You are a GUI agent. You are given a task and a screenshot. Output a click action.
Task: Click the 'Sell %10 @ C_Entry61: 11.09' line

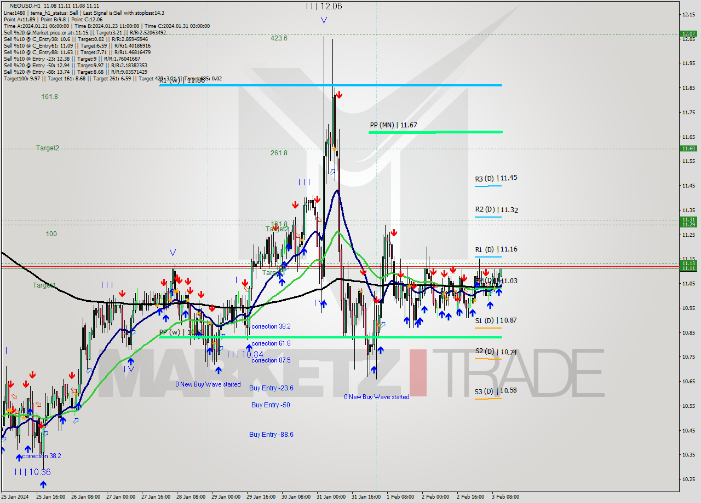(77, 45)
